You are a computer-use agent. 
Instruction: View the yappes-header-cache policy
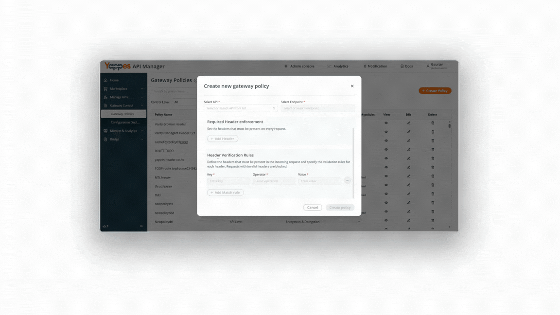386,158
